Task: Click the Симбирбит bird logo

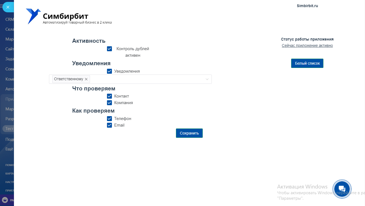Action: tap(33, 16)
